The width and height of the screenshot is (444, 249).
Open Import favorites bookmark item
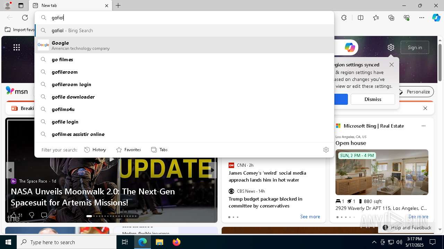point(20,30)
